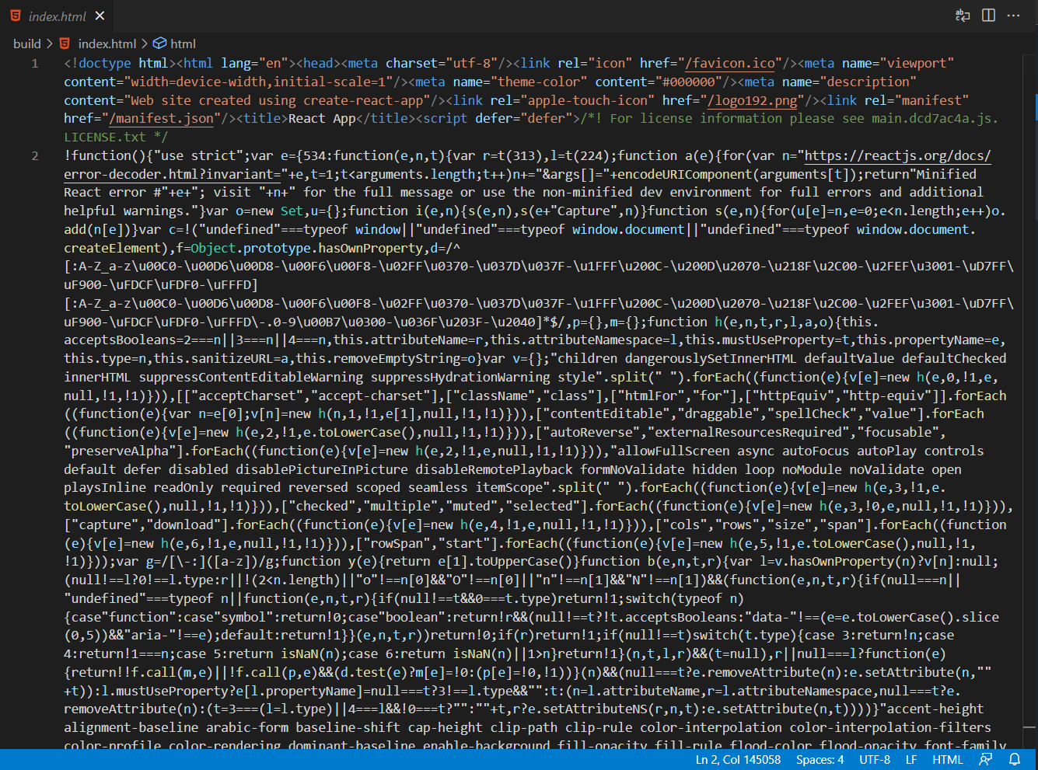Change language mode via the HTML indicator
The image size is (1038, 770).
(x=948, y=760)
